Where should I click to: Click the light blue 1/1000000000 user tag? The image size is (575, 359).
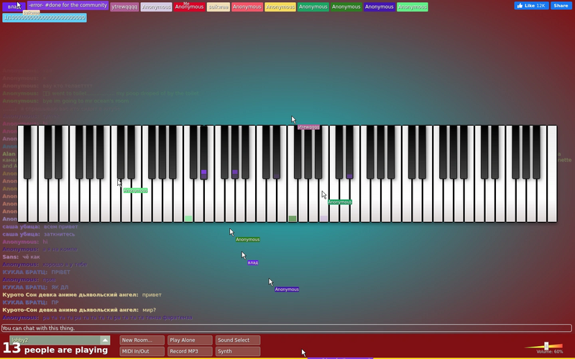point(45,17)
